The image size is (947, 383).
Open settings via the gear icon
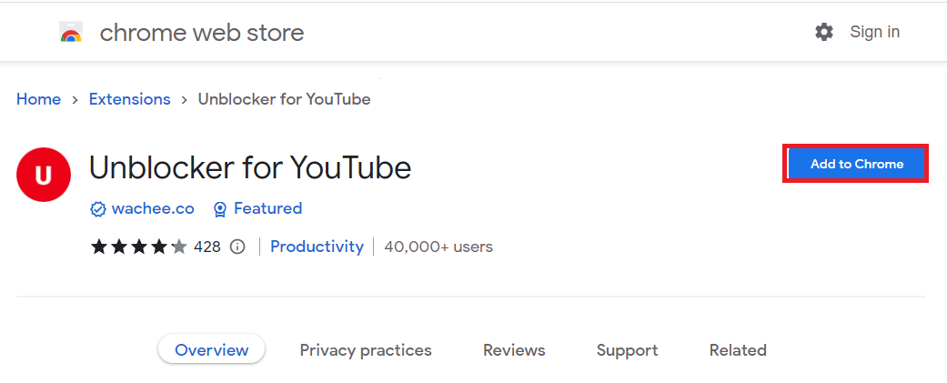(824, 32)
